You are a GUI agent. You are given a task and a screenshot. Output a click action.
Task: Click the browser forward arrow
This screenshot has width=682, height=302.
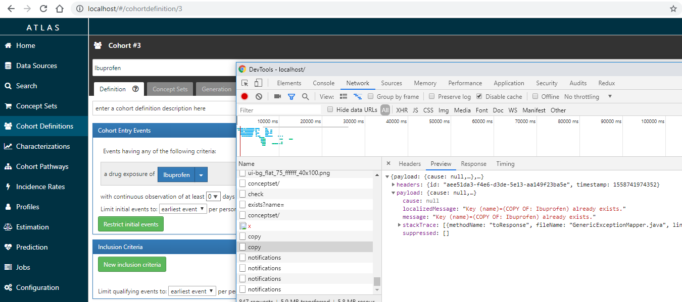tap(27, 9)
